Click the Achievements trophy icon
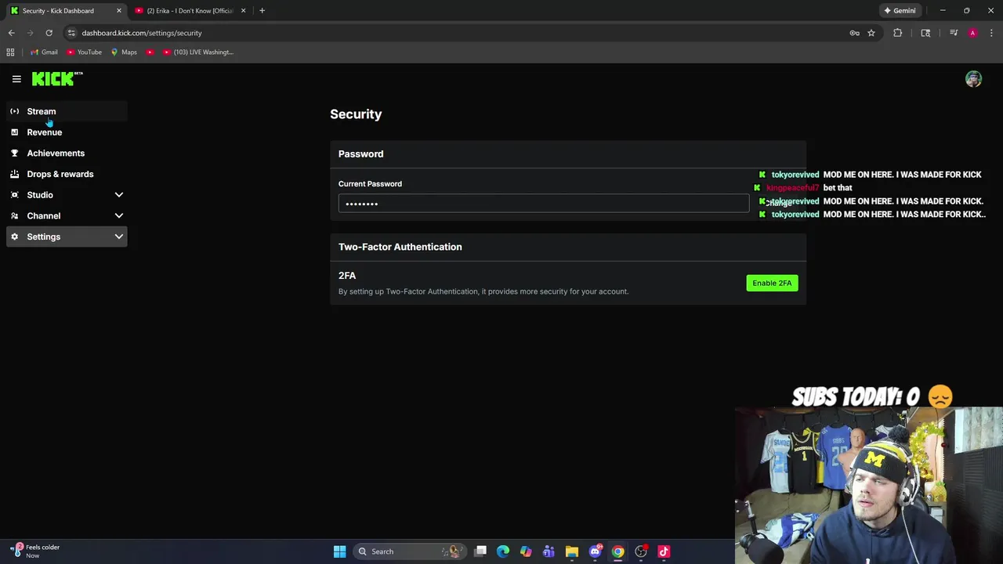 click(x=14, y=154)
